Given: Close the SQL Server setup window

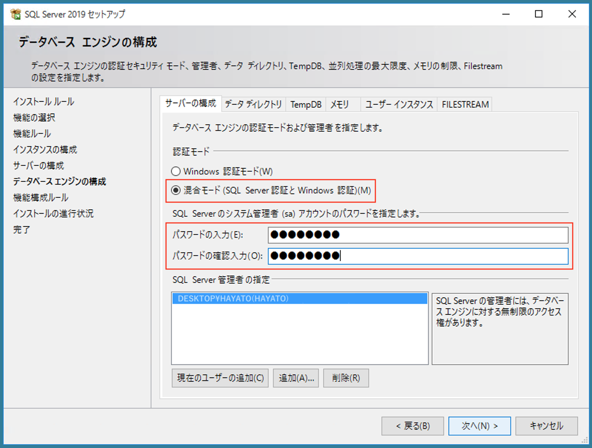Looking at the screenshot, I should point(572,14).
